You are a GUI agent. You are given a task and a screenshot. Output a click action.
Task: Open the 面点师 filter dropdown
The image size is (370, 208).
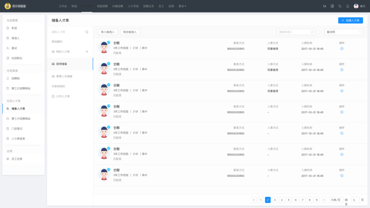point(343,32)
